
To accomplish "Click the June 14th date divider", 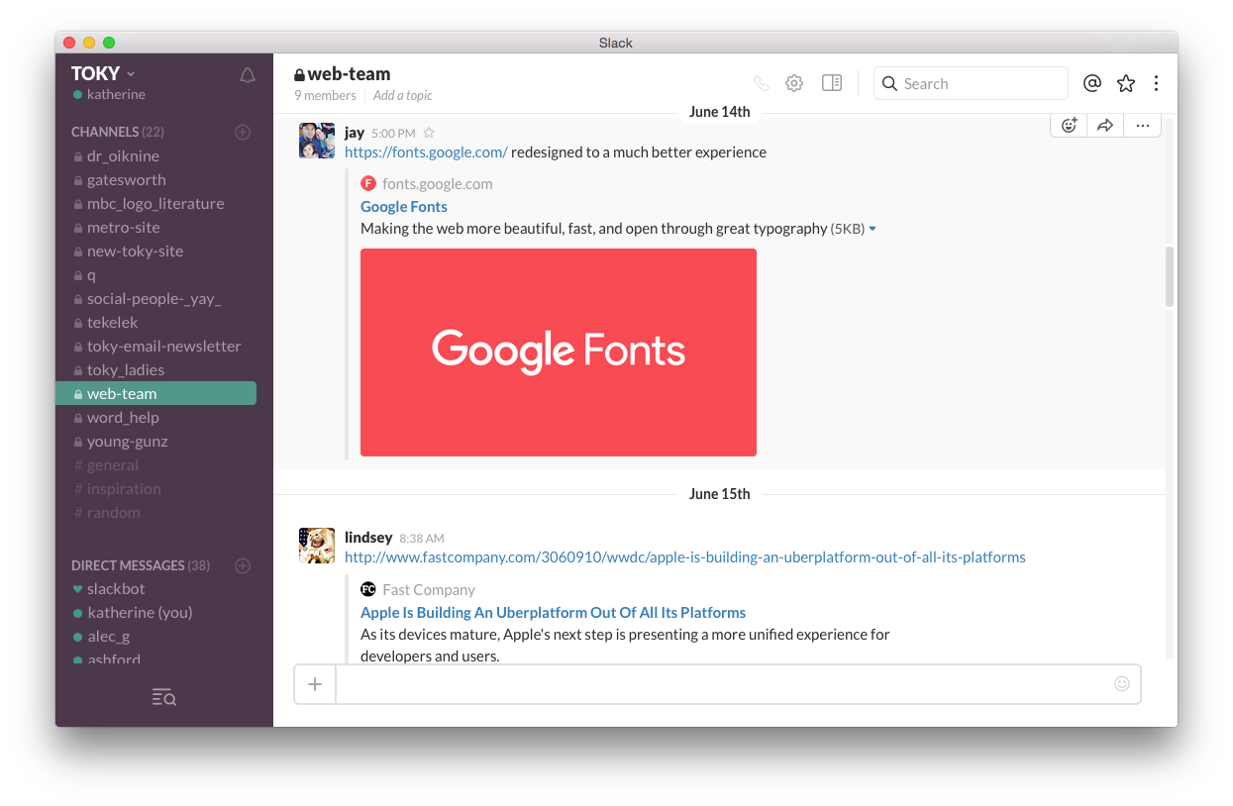I will (x=720, y=112).
